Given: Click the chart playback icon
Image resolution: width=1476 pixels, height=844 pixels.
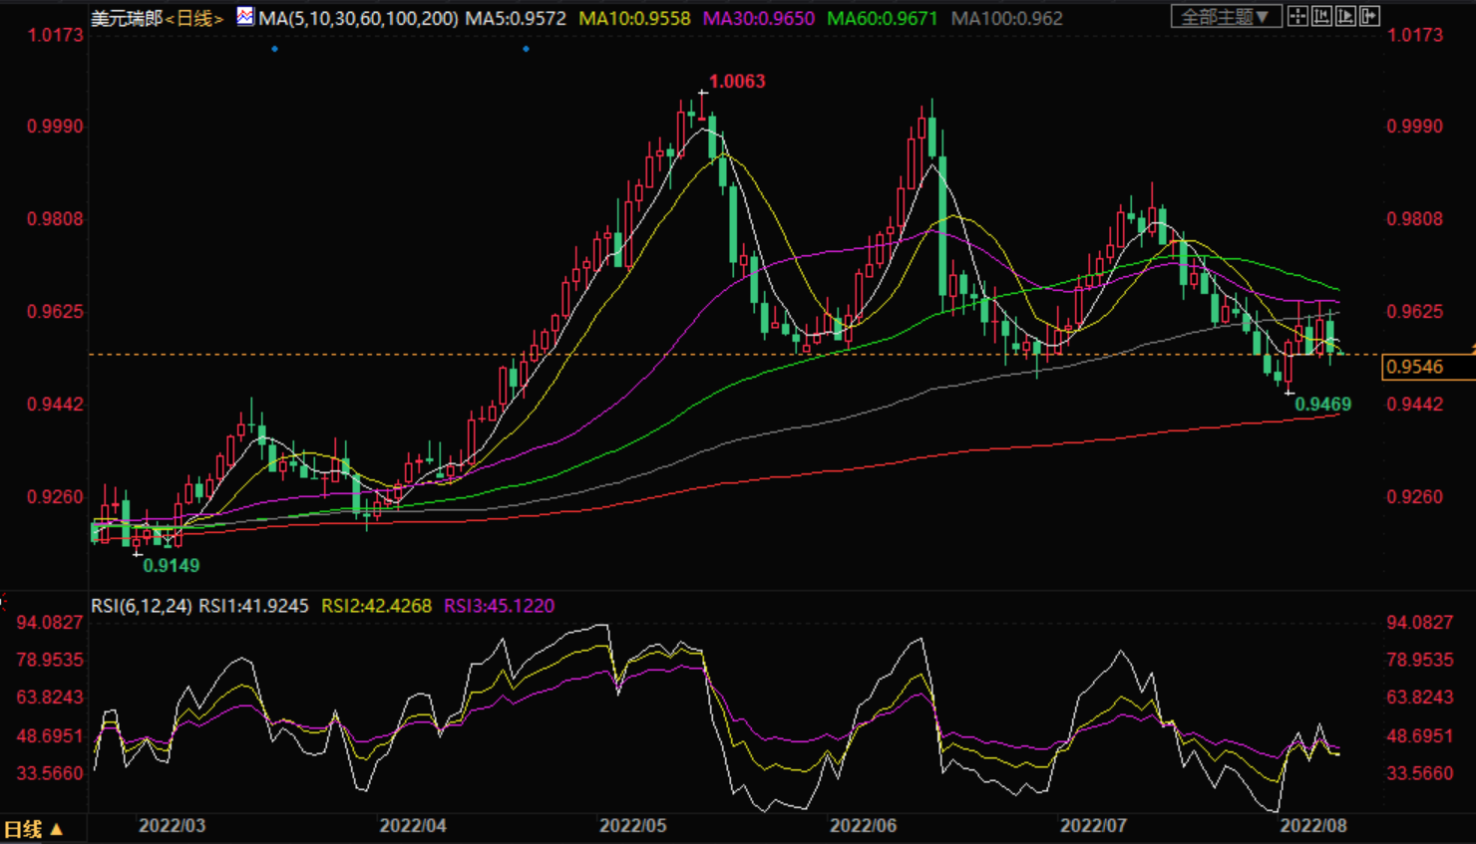Looking at the screenshot, I should pyautogui.click(x=1345, y=16).
